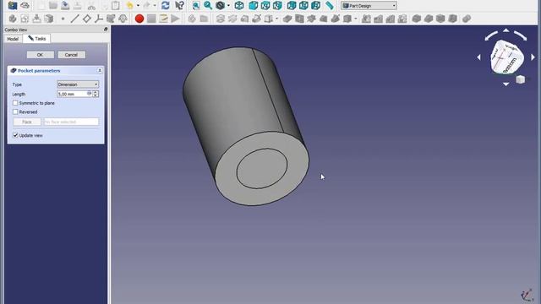Viewport: 541px width, 304px height.
Task: Activate the What's This help cursor icon
Action: pyautogui.click(x=179, y=6)
